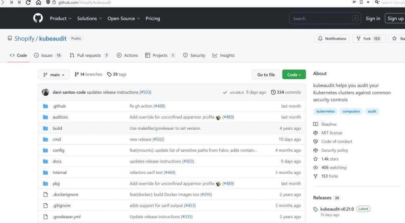This screenshot has height=223, width=405.
Task: Click the Fork button
Action: click(369, 38)
